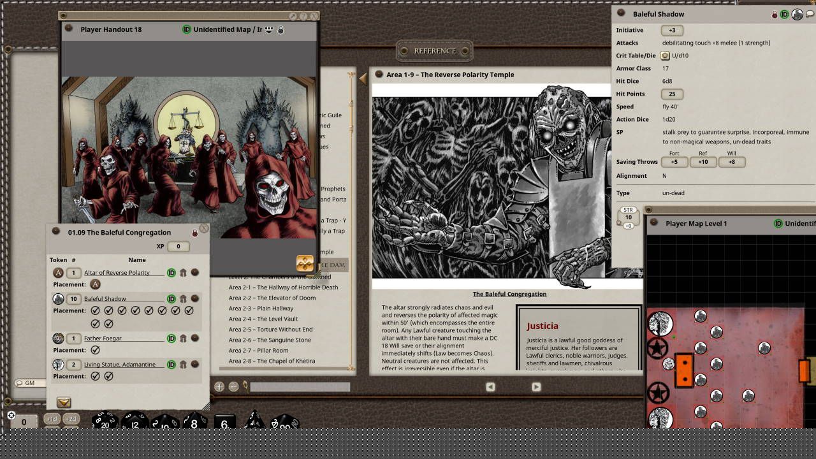Click the Crit Table/Die link icon
Screen dimensions: 816x459
[x=666, y=55]
